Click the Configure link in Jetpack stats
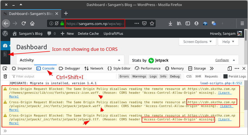The height and width of the screenshot is (135, 248). (222, 60)
